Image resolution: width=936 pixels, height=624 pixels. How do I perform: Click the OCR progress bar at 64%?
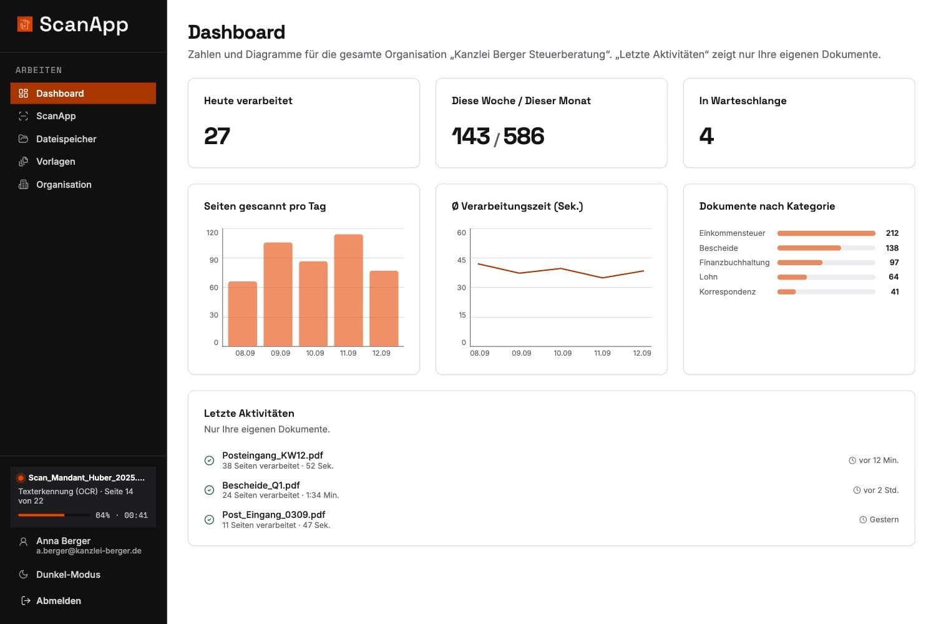point(54,515)
